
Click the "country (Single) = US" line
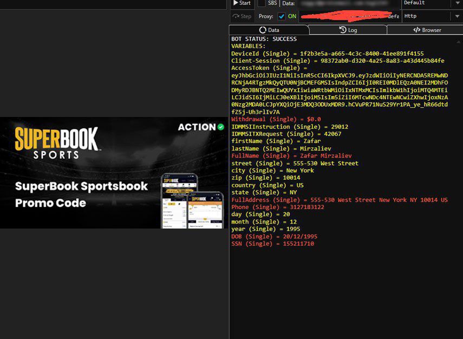click(268, 185)
